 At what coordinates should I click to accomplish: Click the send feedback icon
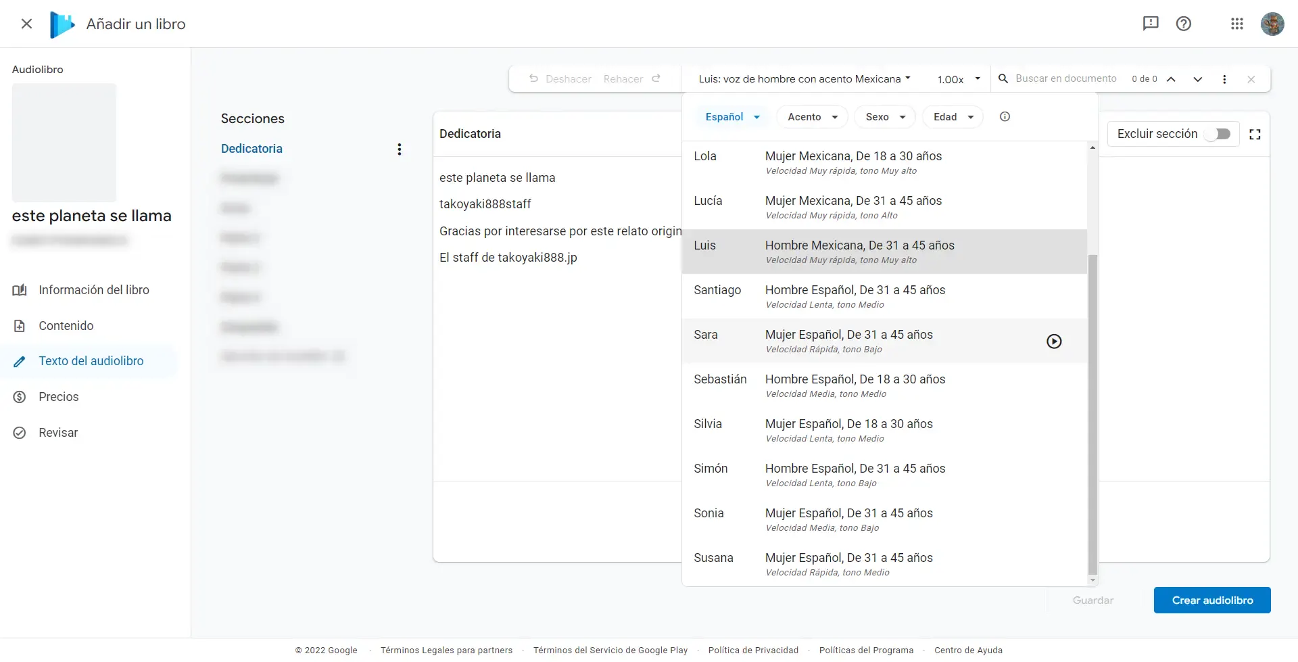[x=1150, y=24]
